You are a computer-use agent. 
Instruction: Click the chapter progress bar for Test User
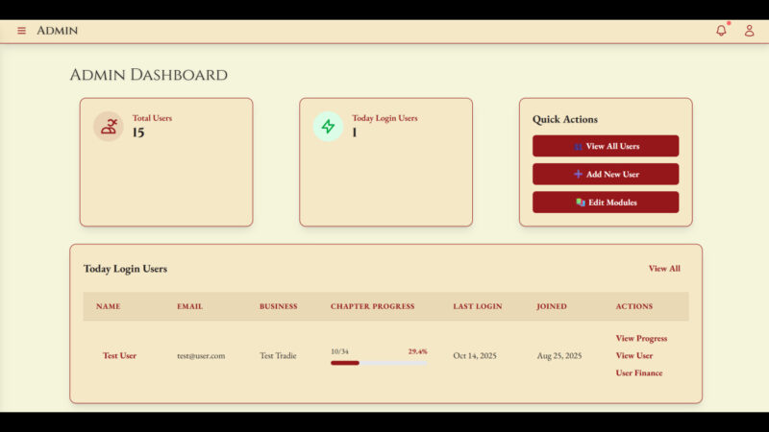[x=379, y=363]
